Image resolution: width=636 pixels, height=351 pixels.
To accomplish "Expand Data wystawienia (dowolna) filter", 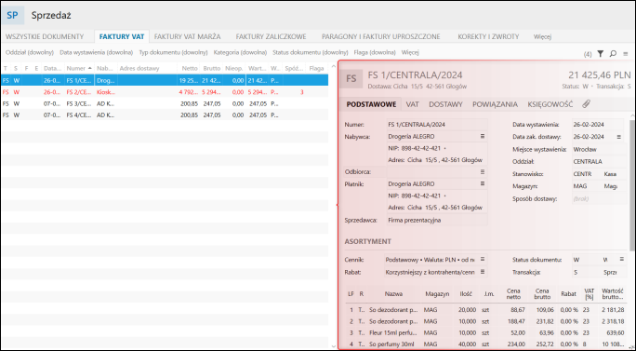I will click(x=97, y=52).
